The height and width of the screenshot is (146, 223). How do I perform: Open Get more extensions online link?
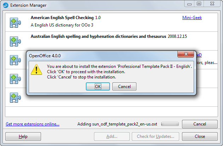tap(33, 124)
